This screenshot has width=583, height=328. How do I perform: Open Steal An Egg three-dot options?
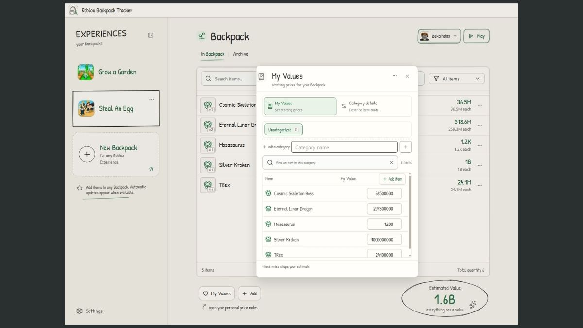[x=151, y=99]
